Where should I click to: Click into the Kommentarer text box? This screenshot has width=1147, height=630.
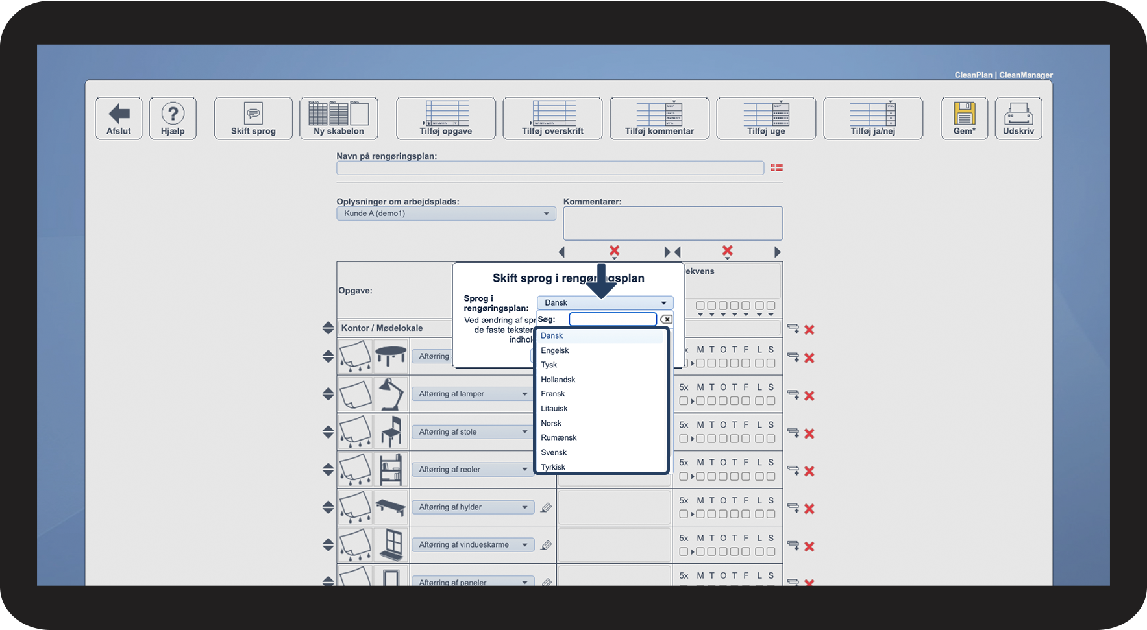tap(673, 223)
